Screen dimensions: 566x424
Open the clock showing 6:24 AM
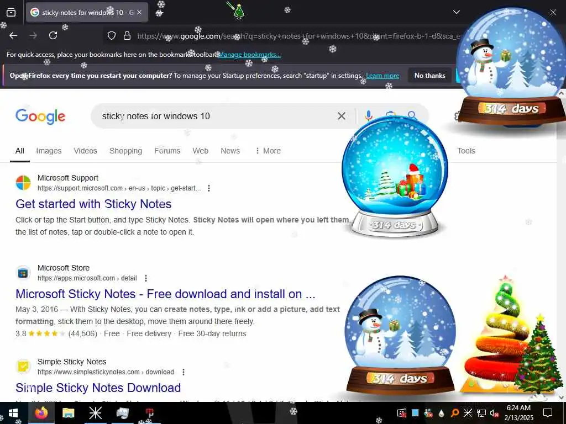518,413
